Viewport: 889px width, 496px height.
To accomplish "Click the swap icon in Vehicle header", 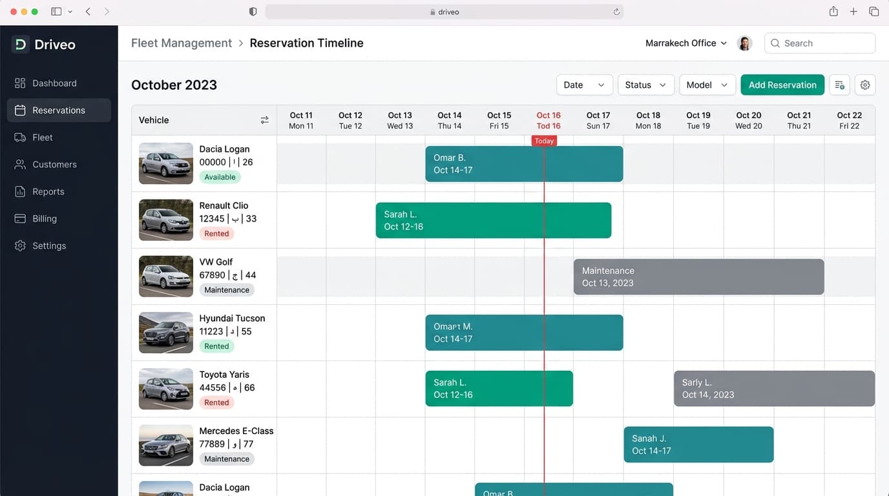I will [x=264, y=120].
